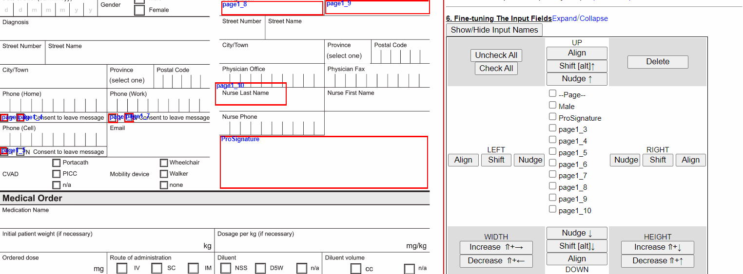Expand the Fine-tuning section via Expand link
The image size is (743, 274).
click(x=564, y=18)
